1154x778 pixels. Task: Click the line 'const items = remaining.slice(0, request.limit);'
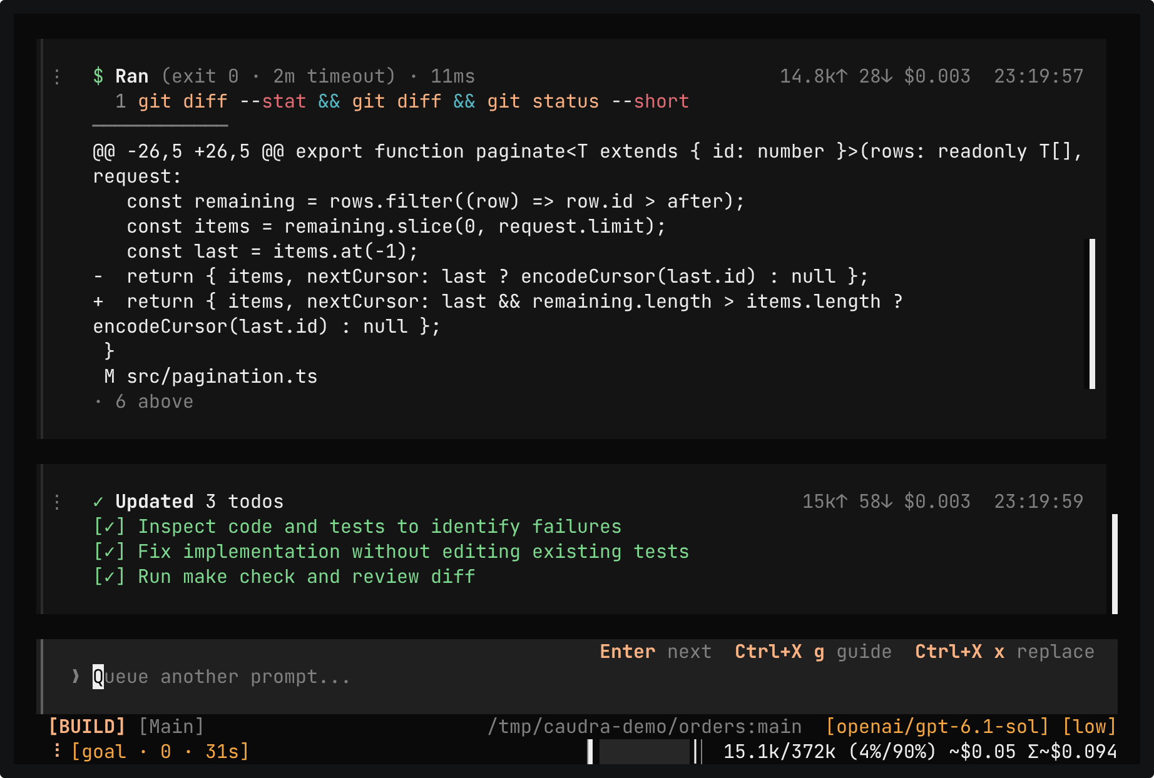point(396,226)
